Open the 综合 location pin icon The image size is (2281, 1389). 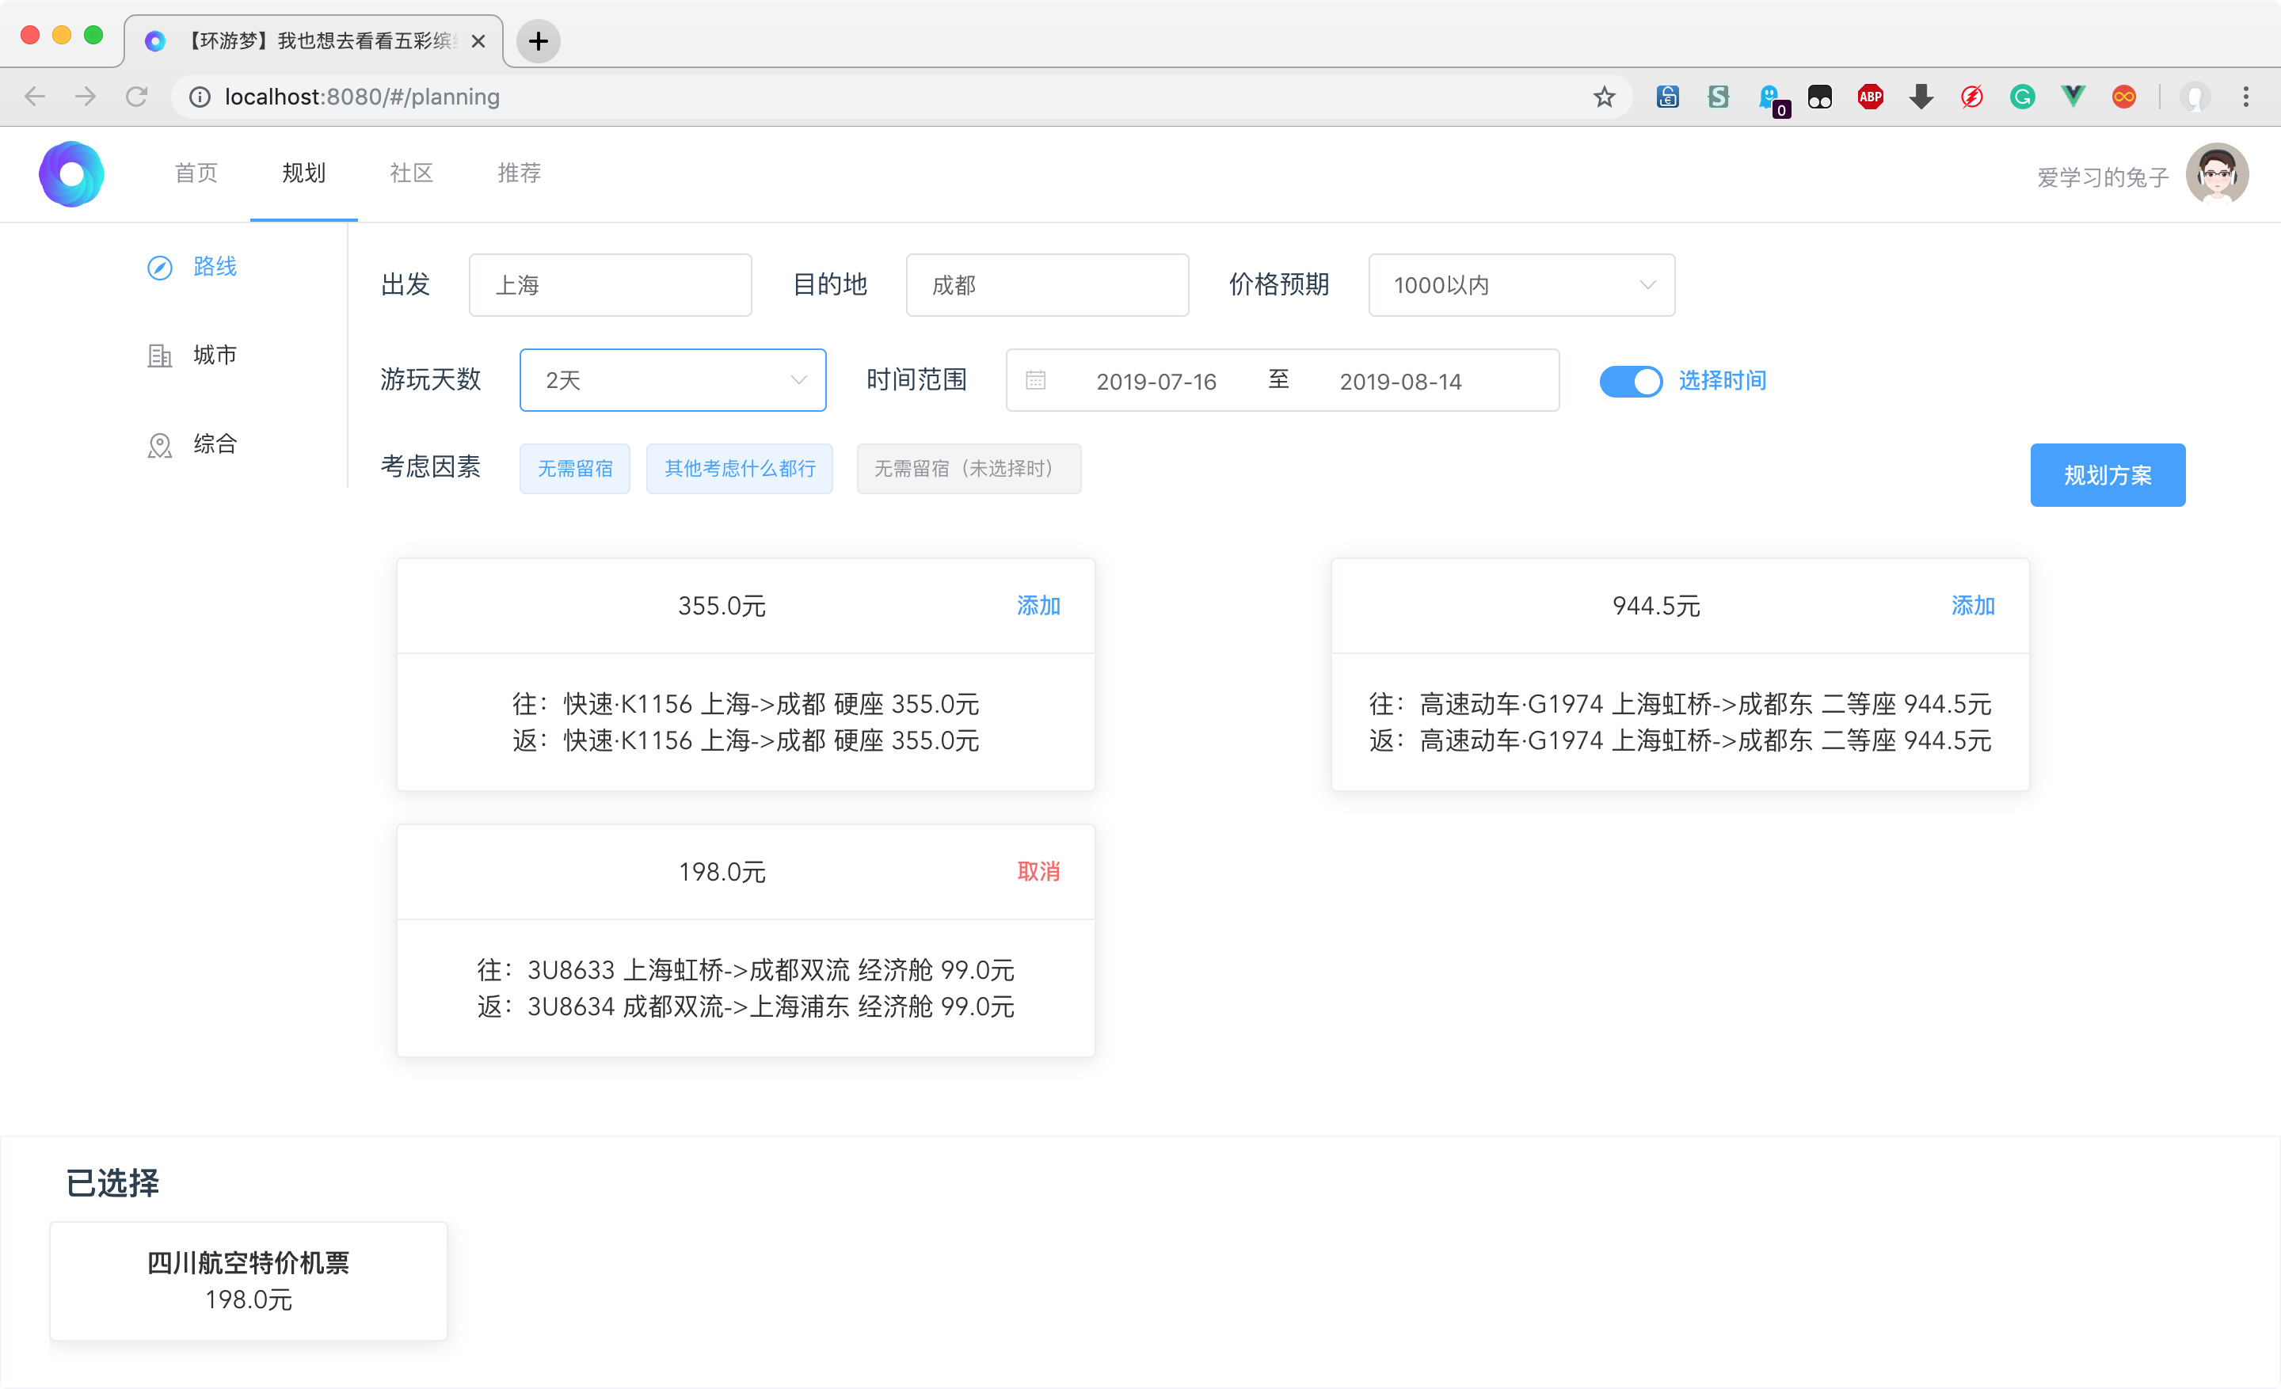click(160, 445)
